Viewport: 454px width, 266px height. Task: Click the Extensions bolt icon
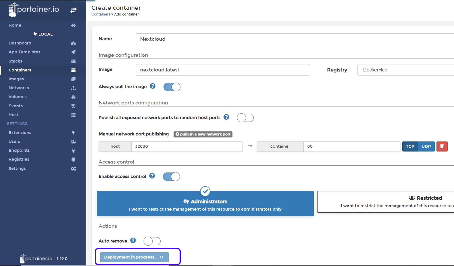[x=73, y=133]
